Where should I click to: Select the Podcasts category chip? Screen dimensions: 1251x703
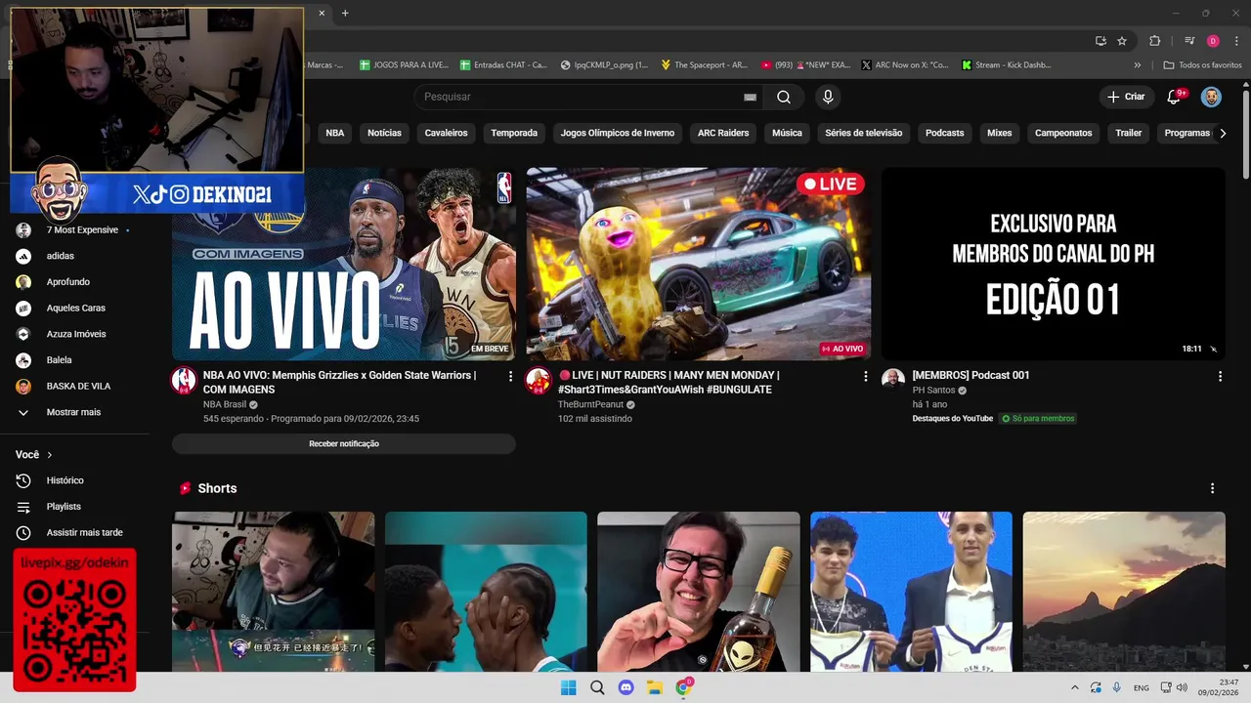(945, 133)
